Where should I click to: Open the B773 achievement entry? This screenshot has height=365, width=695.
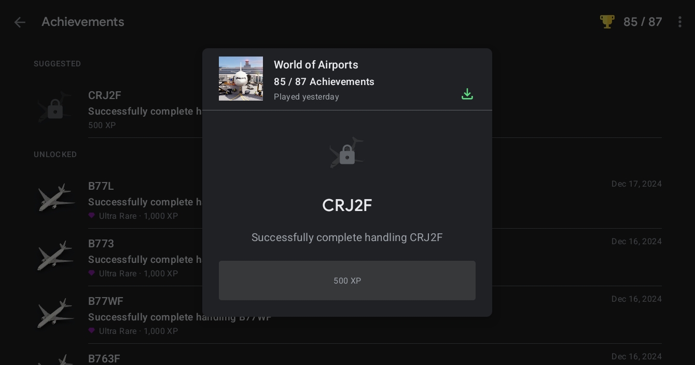(347, 258)
